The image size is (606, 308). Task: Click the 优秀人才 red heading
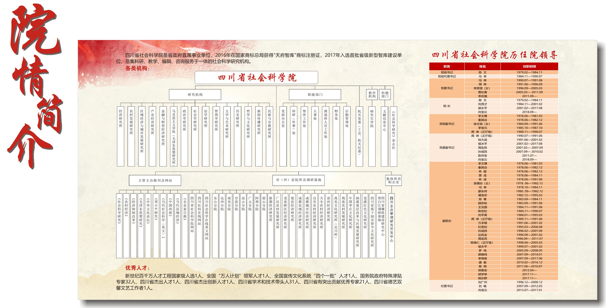click(x=138, y=268)
